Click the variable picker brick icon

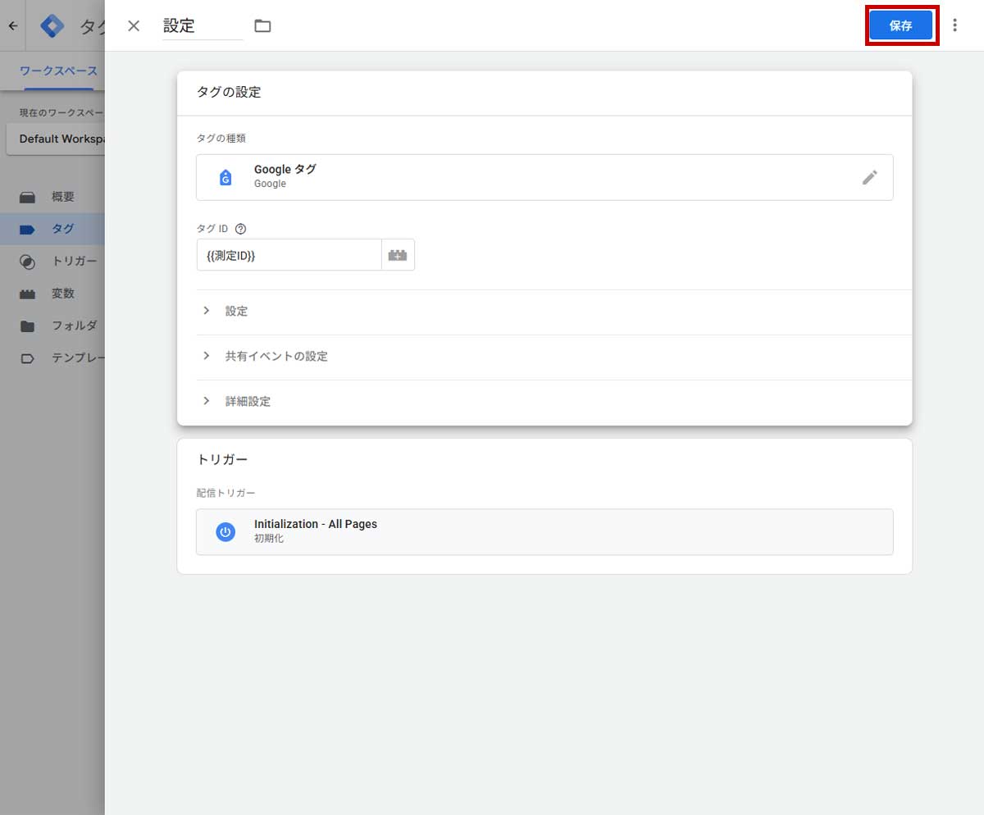398,255
